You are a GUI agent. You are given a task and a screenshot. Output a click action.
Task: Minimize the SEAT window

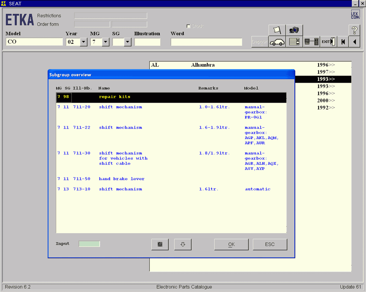click(x=355, y=4)
